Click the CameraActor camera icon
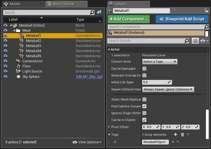Viewport: 211px width, 149px height. [18, 61]
